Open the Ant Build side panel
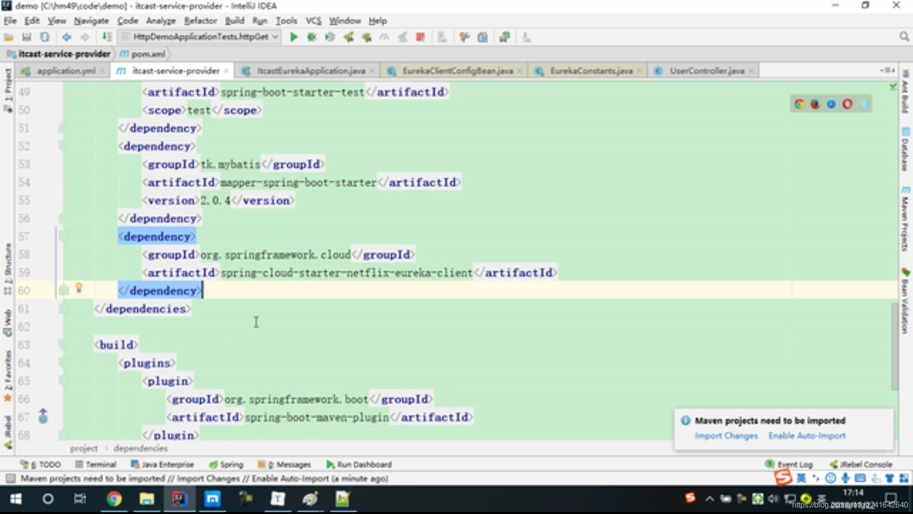The height and width of the screenshot is (514, 913). click(x=905, y=92)
